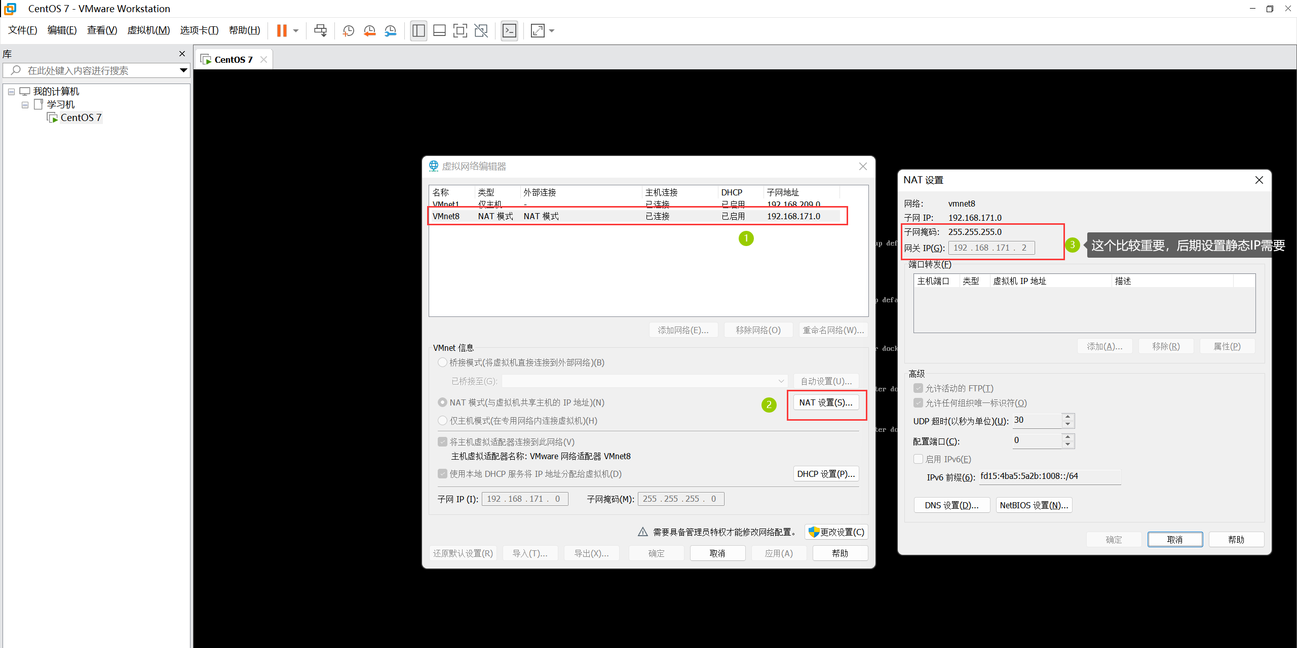Click the orange Pause virtual machine icon

282,31
